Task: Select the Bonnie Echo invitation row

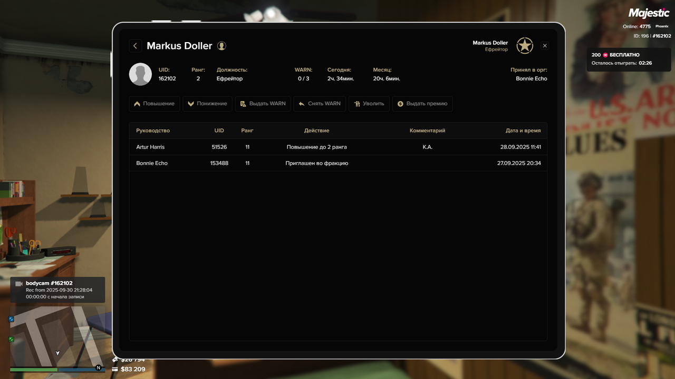Action: click(337, 163)
